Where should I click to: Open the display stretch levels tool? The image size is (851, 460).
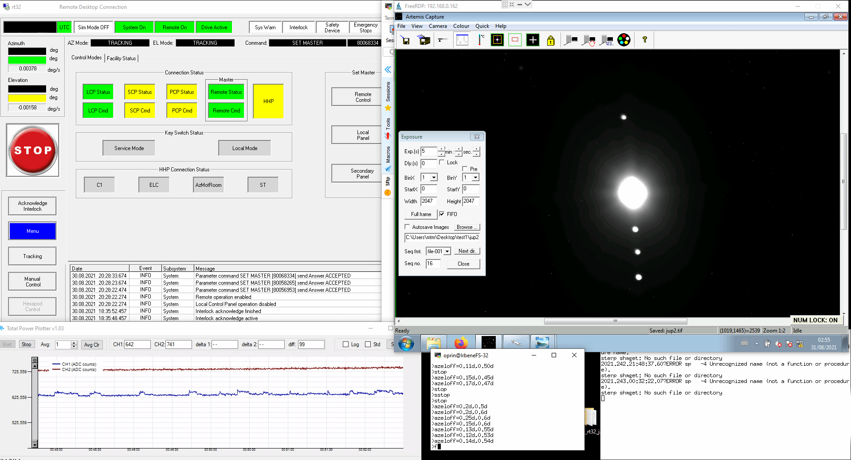443,40
